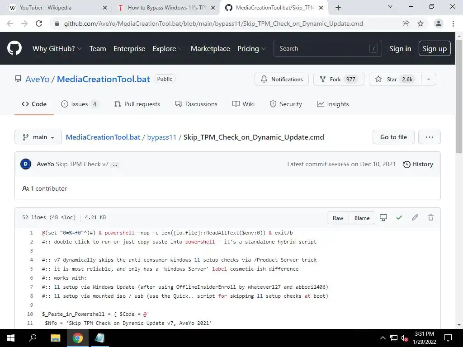Edit this file with the pencil icon
Image resolution: width=463 pixels, height=347 pixels.
[x=415, y=218]
